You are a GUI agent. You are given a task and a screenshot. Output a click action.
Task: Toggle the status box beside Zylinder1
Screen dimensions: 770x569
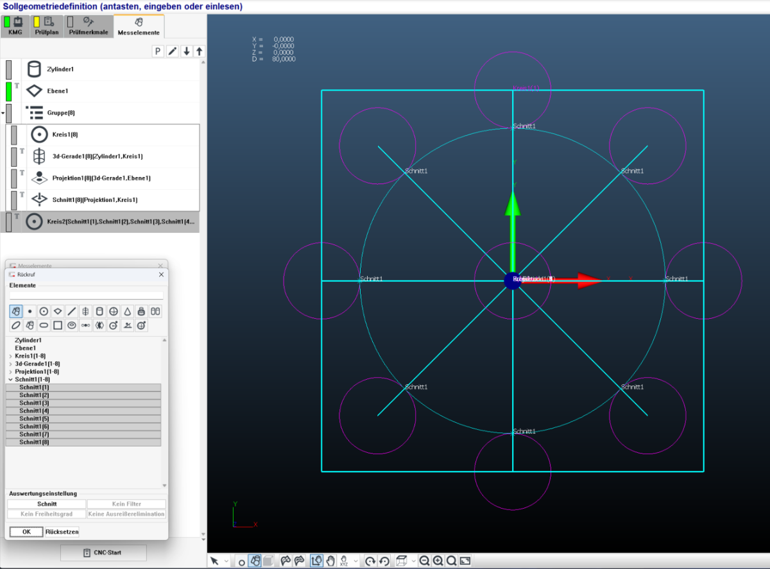[x=9, y=69]
